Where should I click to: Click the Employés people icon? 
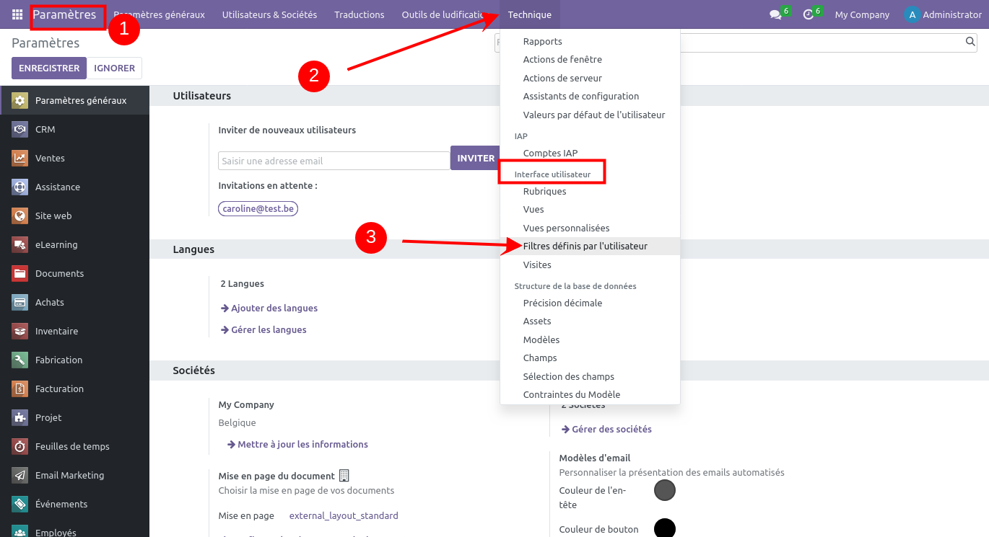pyautogui.click(x=20, y=532)
